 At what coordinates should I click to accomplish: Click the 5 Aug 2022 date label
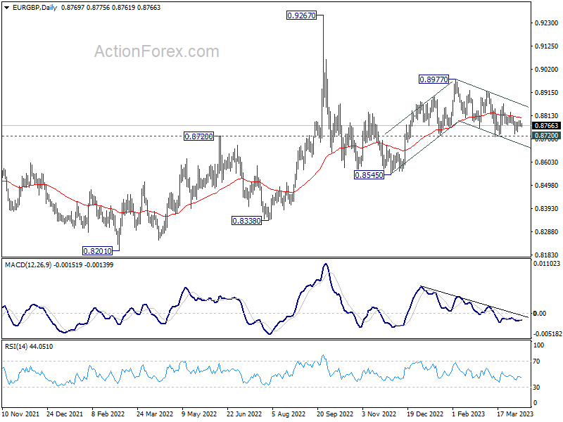click(x=289, y=414)
